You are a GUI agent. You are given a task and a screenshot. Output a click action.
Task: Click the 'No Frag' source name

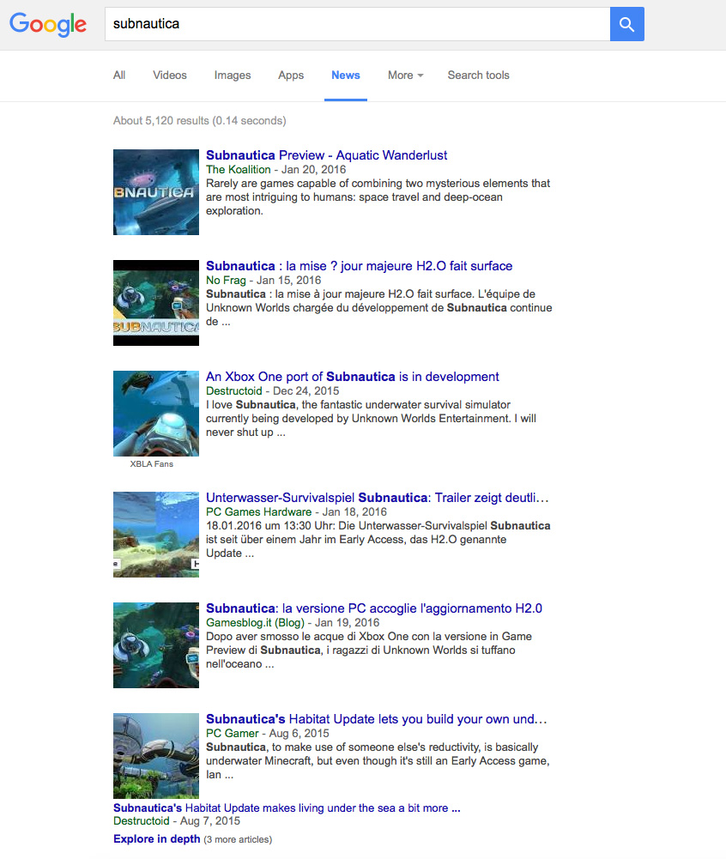coord(226,280)
